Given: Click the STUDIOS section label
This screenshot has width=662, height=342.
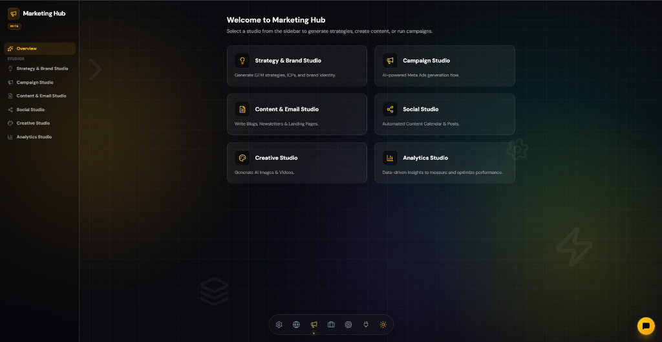Looking at the screenshot, I should 16,59.
